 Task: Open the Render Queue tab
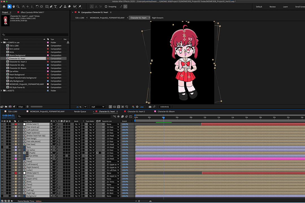(x=80, y=112)
